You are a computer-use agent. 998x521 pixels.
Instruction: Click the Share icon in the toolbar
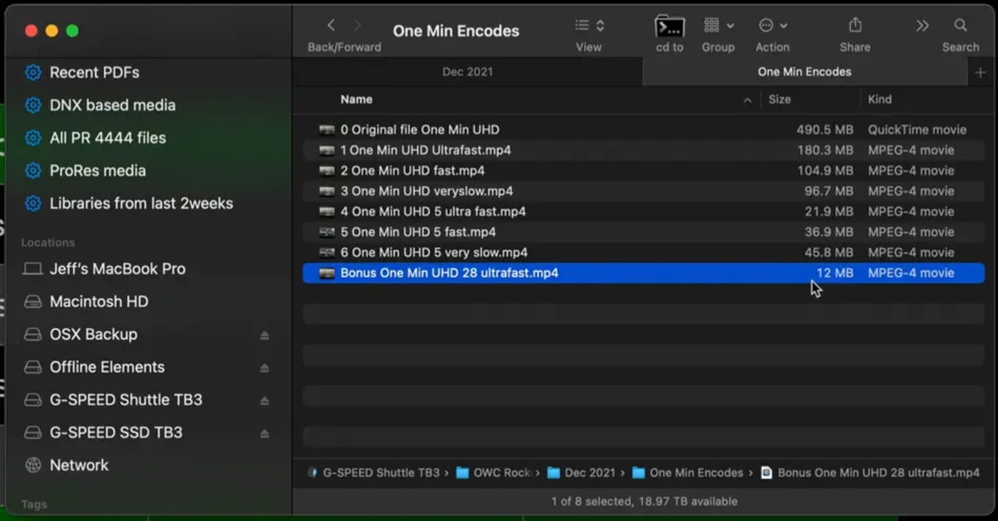[854, 25]
